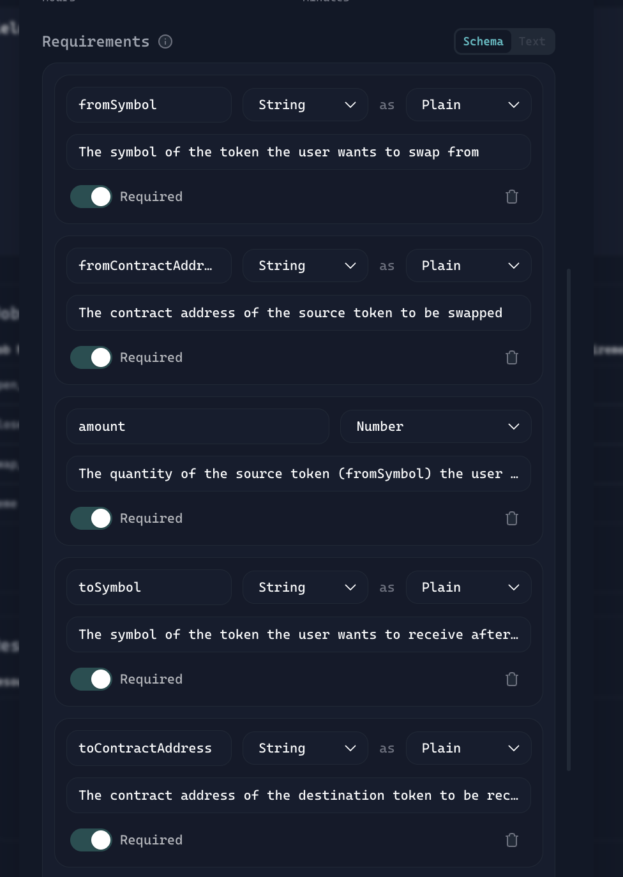
Task: Delete the fromSymbol requirement via trash icon
Action: [511, 197]
